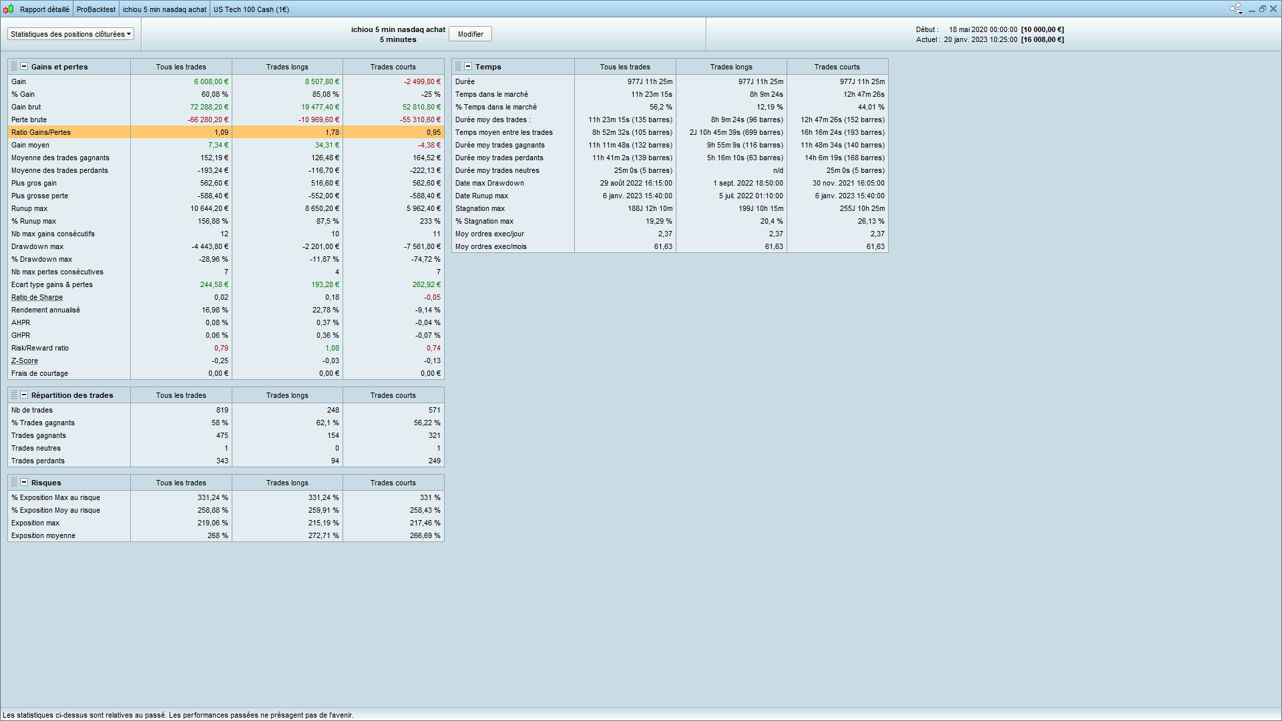Click the ProRealTime app icon in the title bar
Screen dimensions: 1282x721
[x=8, y=9]
